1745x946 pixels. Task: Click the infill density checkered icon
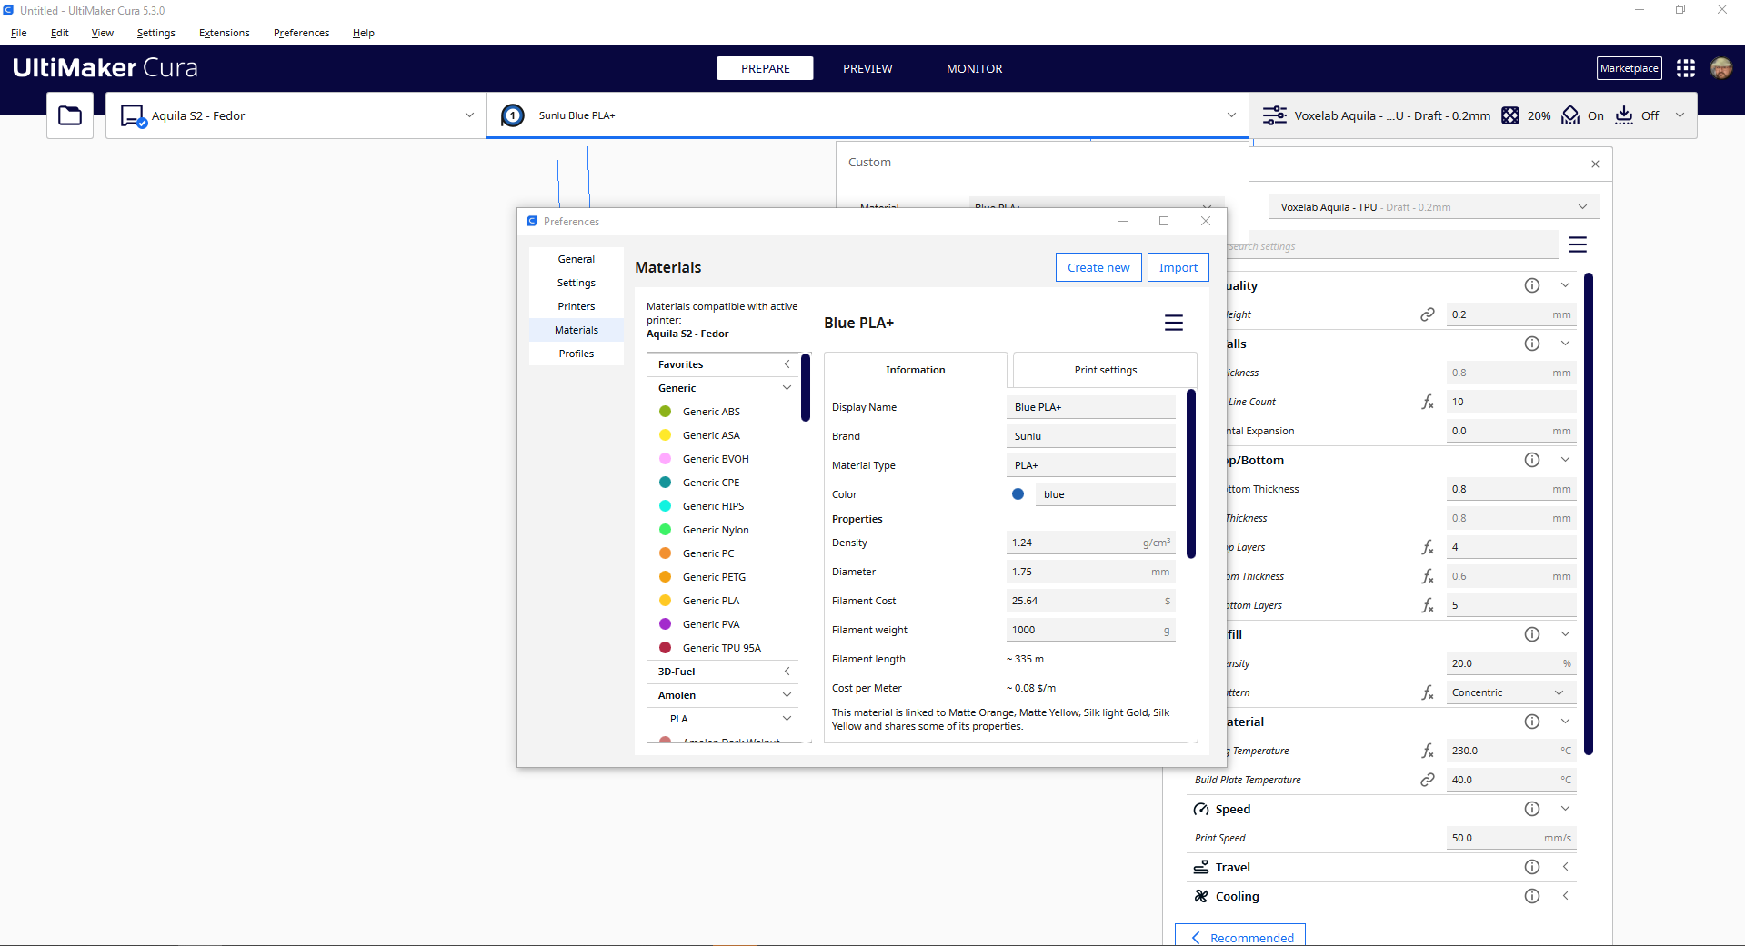tap(1510, 115)
